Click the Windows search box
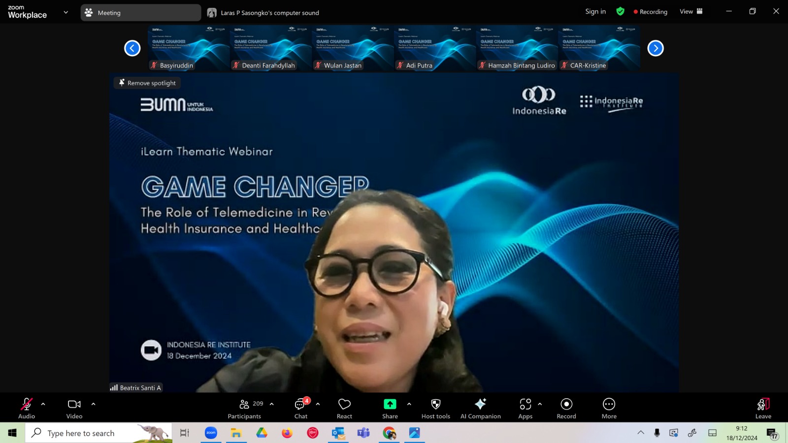 tap(98, 433)
